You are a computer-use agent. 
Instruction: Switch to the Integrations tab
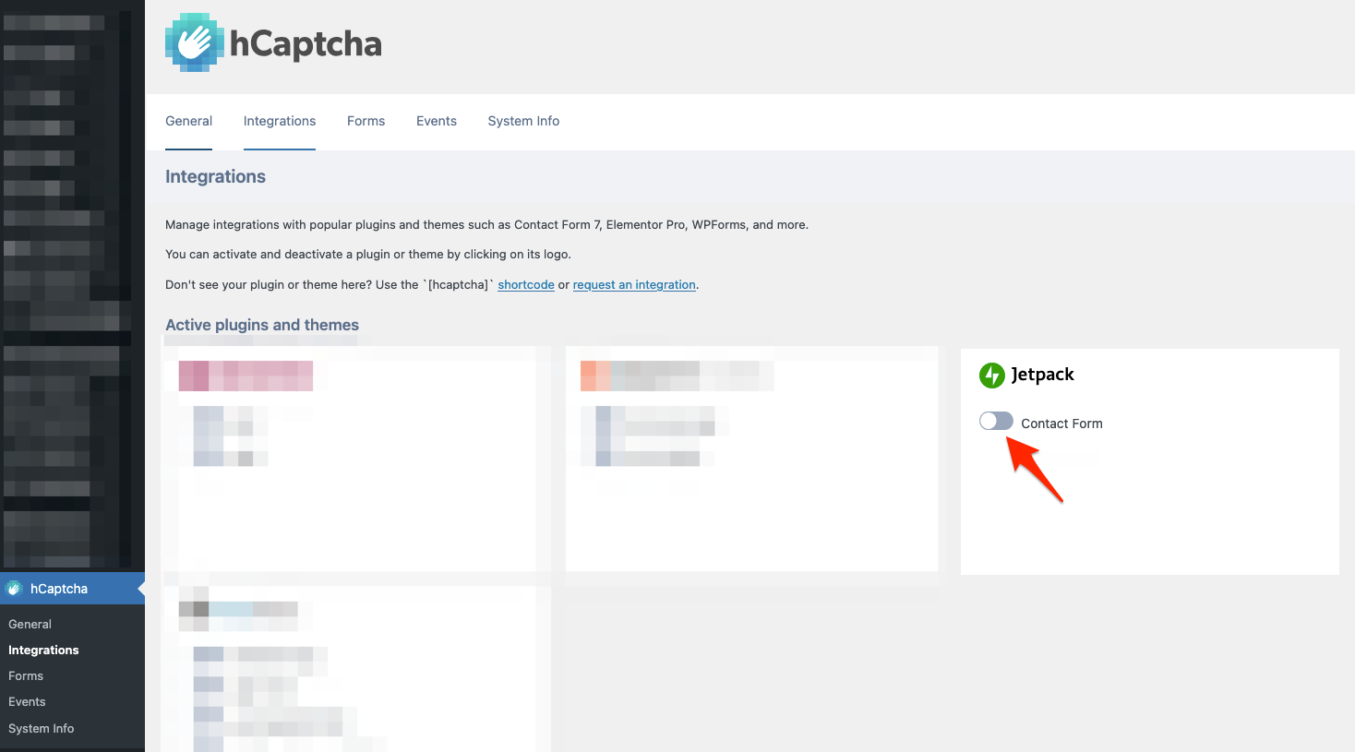[x=280, y=121]
